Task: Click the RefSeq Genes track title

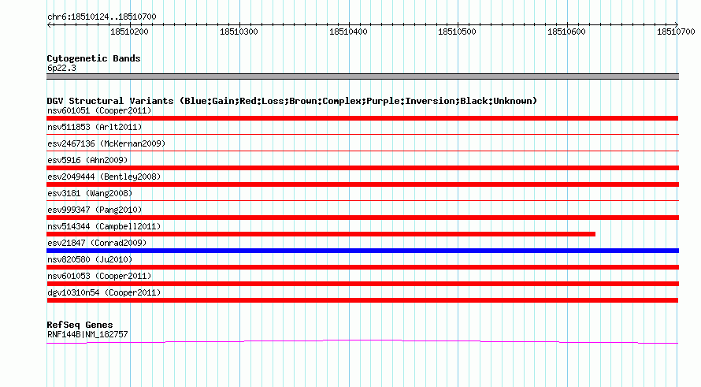Action: (80, 325)
